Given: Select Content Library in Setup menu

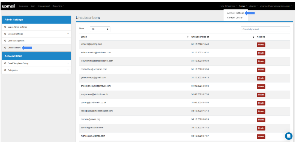Looking at the screenshot, I should pos(235,18).
